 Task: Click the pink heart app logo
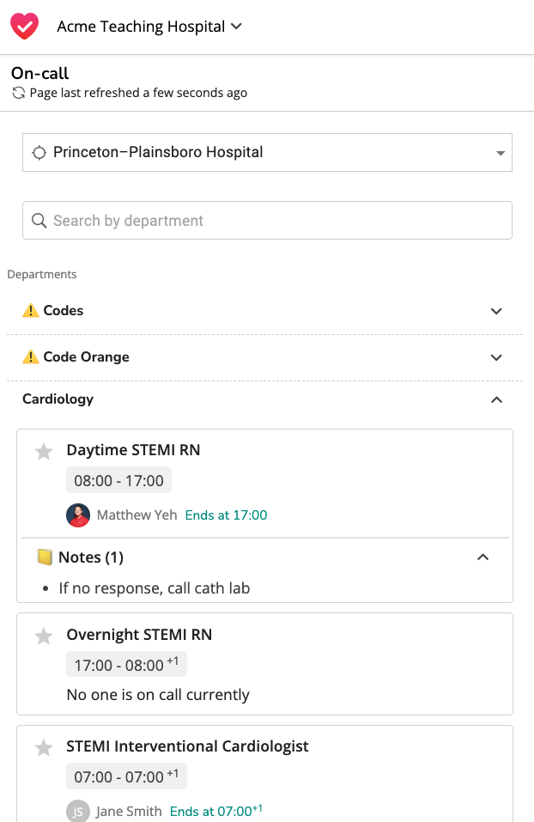25,26
